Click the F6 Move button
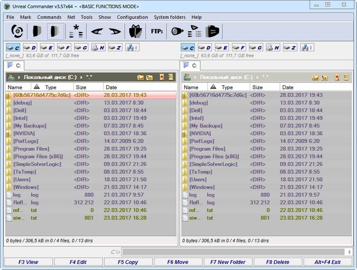 [x=178, y=262]
